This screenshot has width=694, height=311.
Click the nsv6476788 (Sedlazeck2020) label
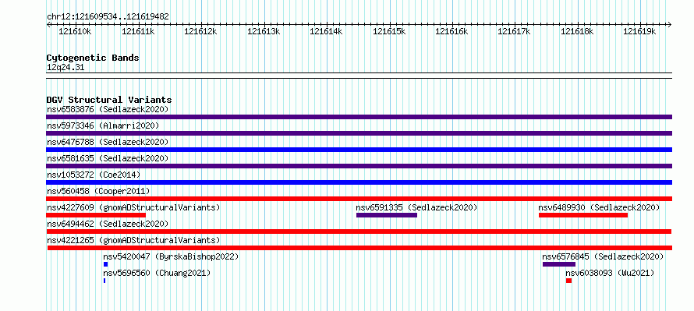pyautogui.click(x=108, y=142)
